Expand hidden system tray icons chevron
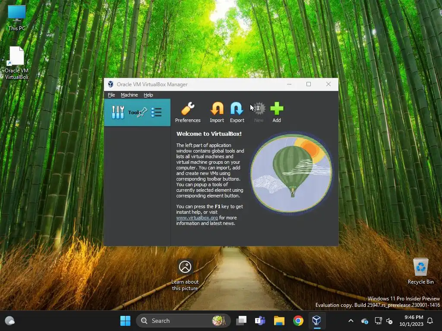This screenshot has width=442, height=331. (x=351, y=321)
